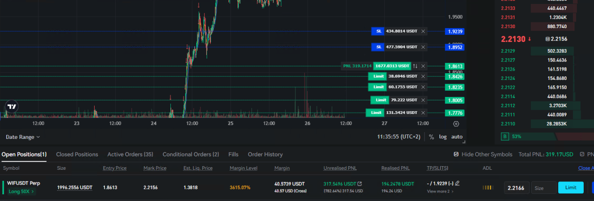
Task: Toggle auto scale on the chart
Action: pos(456,137)
